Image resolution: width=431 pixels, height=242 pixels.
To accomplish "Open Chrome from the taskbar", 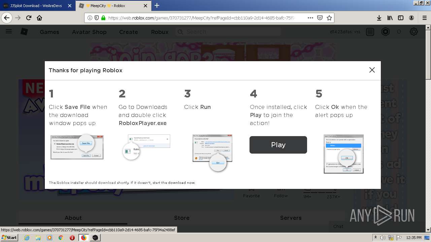I will tap(61, 238).
